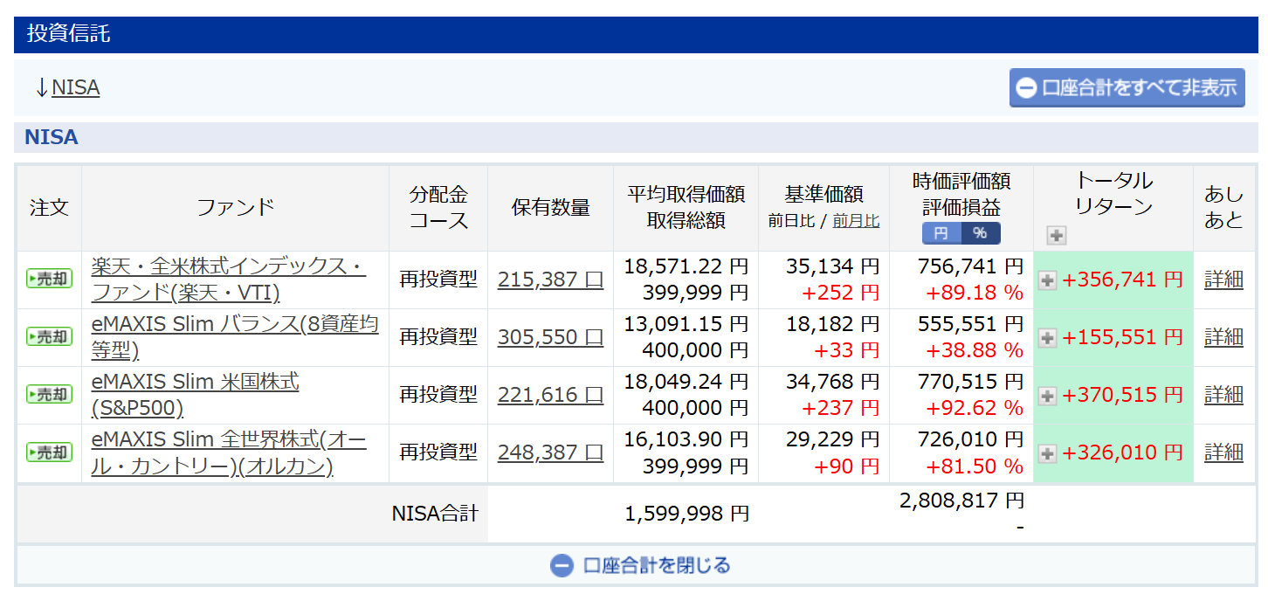Viewport: 1268px width, 594px height.
Task: Open 楽天・全米株式インデックス・ファンド link
Action: (229, 279)
